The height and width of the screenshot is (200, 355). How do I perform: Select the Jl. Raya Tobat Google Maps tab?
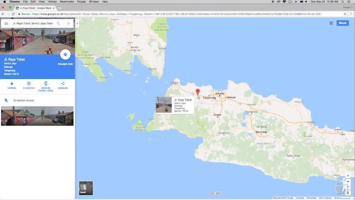pos(35,8)
